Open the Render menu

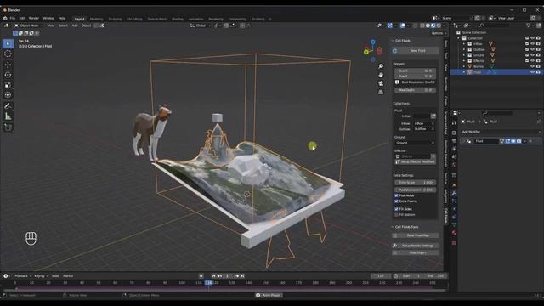click(x=34, y=18)
